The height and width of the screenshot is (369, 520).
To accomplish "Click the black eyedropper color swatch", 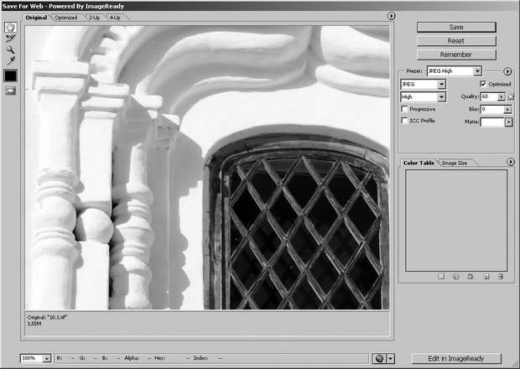I will coord(11,75).
